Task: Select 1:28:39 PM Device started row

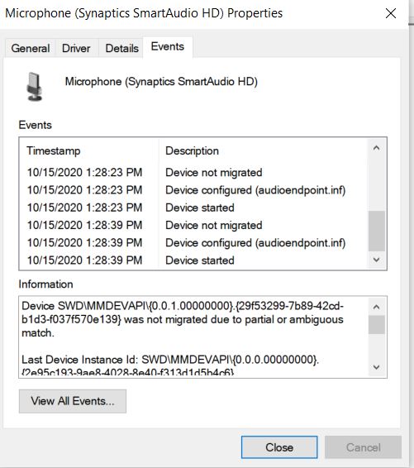Action: (x=194, y=260)
